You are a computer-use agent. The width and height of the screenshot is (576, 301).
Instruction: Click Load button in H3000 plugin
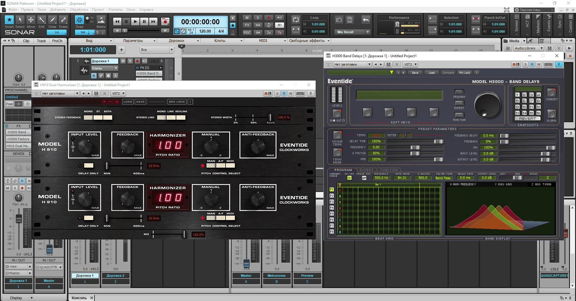431,73
